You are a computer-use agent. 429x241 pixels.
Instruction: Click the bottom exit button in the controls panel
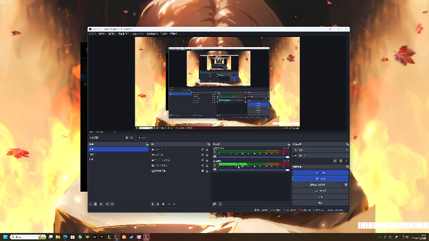tap(320, 202)
